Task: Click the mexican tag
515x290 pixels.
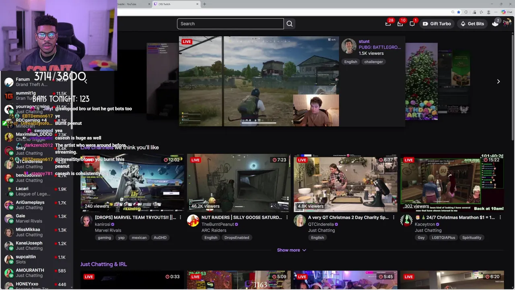Action: (139, 238)
